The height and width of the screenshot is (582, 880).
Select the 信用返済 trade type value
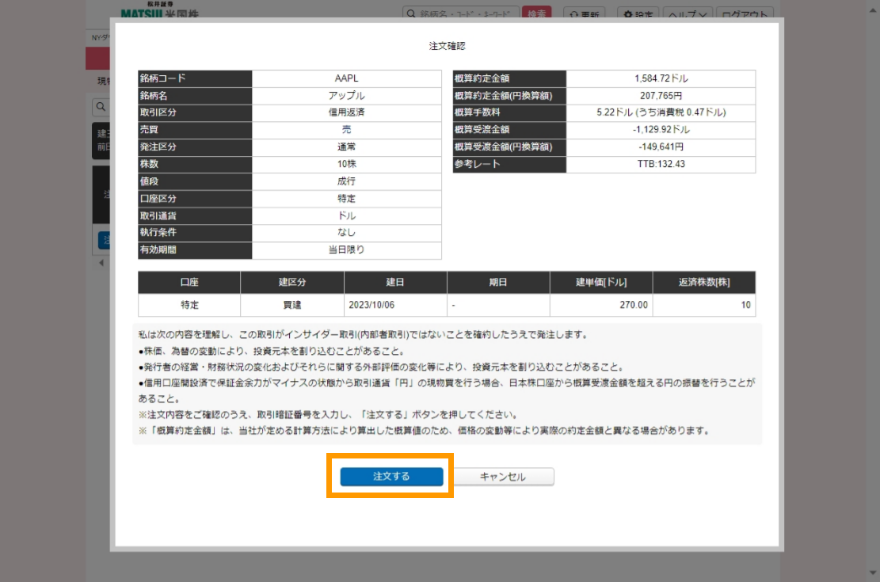(x=346, y=112)
